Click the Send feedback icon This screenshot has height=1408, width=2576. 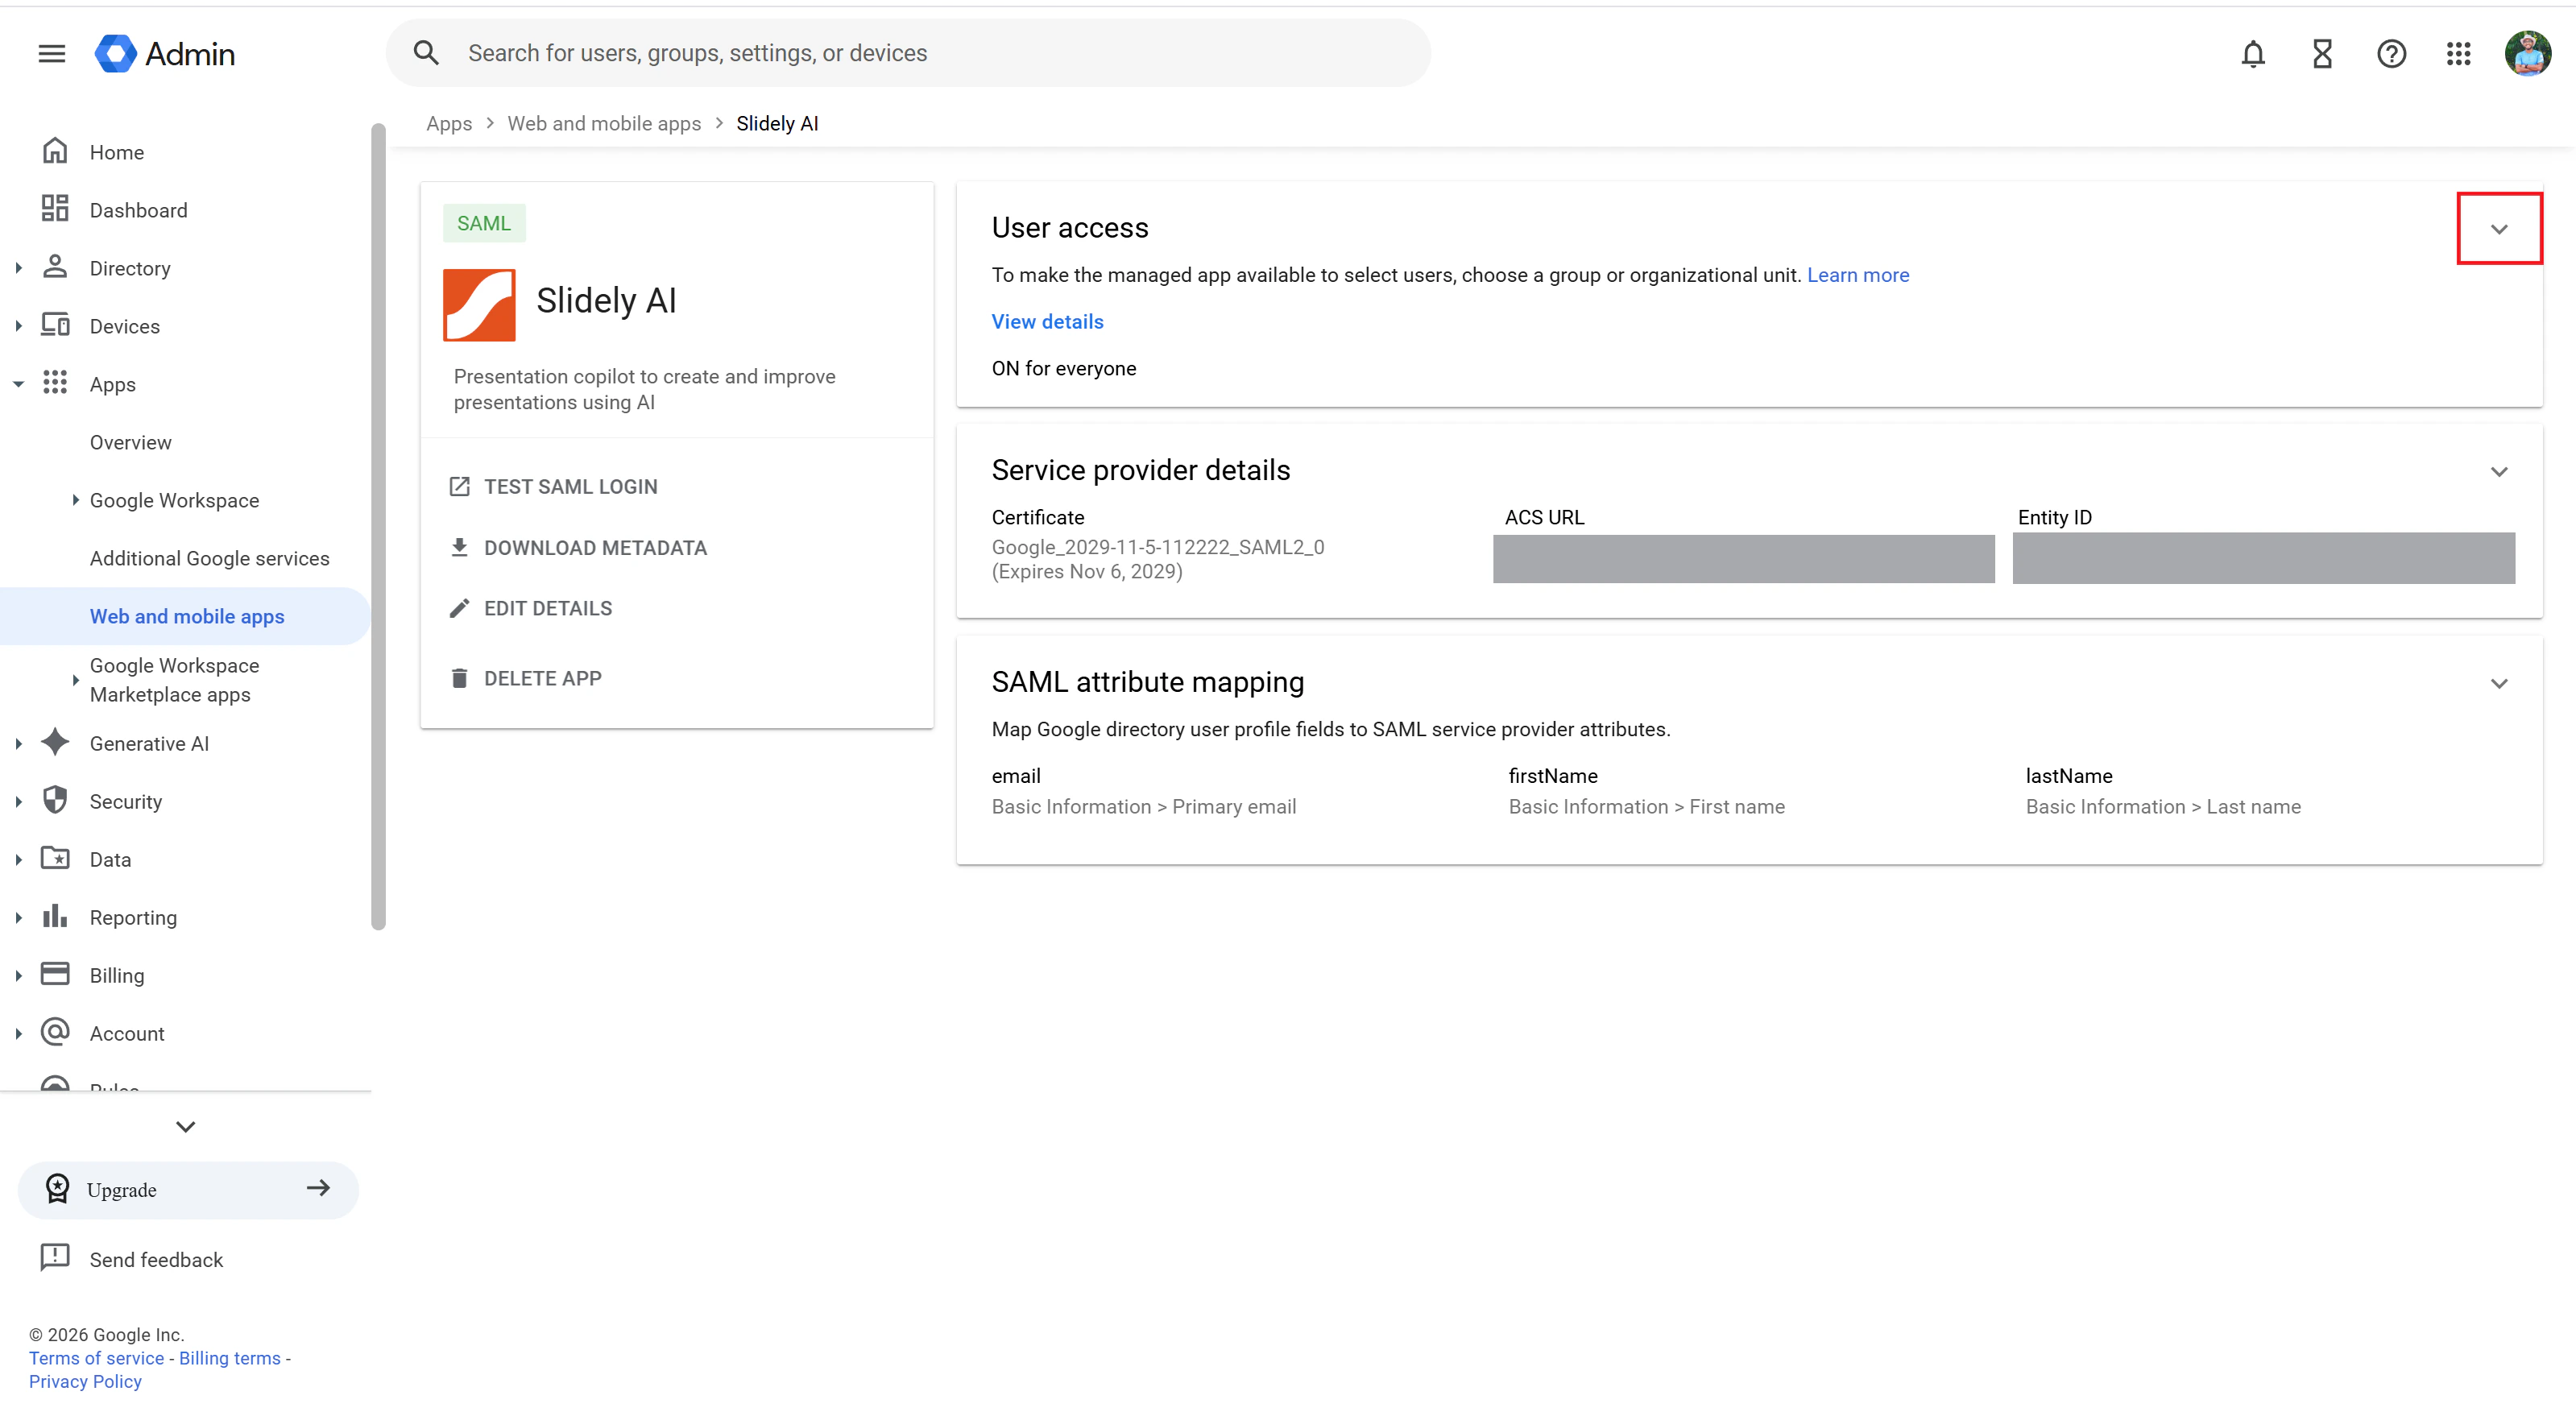pos(55,1258)
